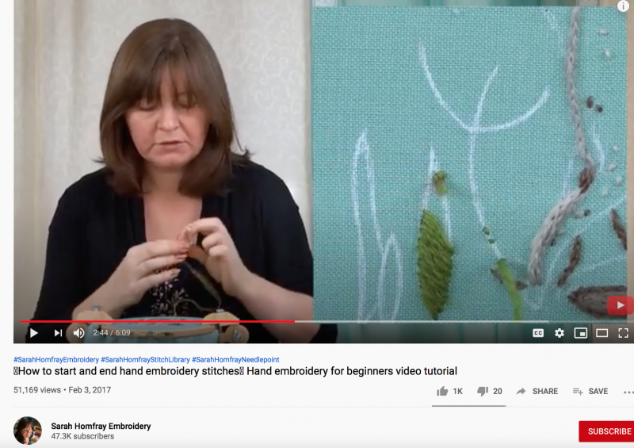
Task: Switch to miniplayer mode
Action: tap(581, 333)
